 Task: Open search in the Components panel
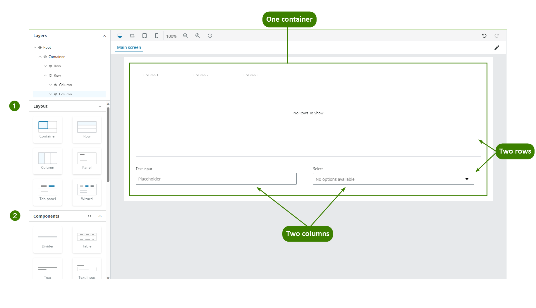(90, 216)
